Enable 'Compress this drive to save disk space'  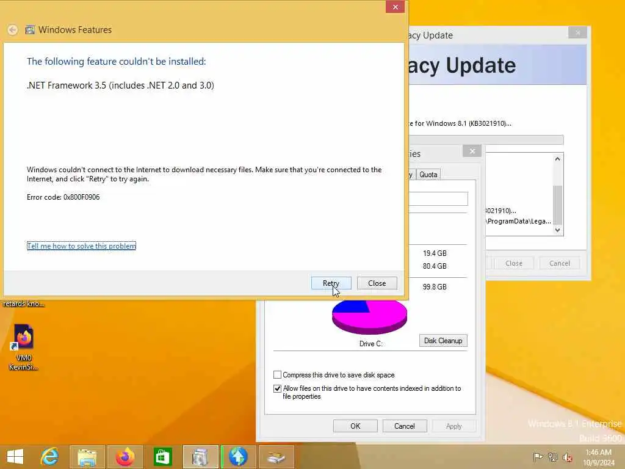point(278,375)
